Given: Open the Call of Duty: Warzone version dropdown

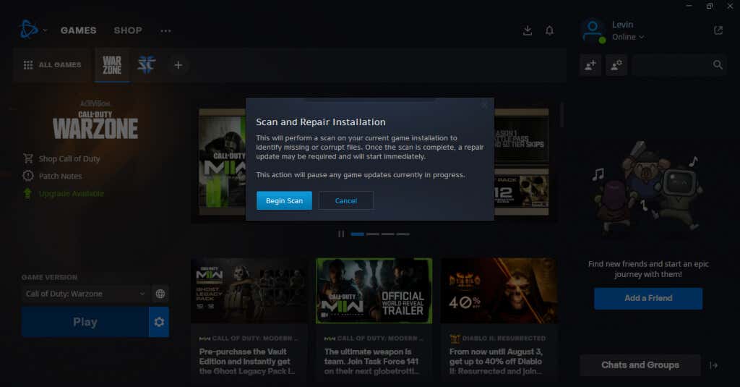Looking at the screenshot, I should pyautogui.click(x=85, y=294).
